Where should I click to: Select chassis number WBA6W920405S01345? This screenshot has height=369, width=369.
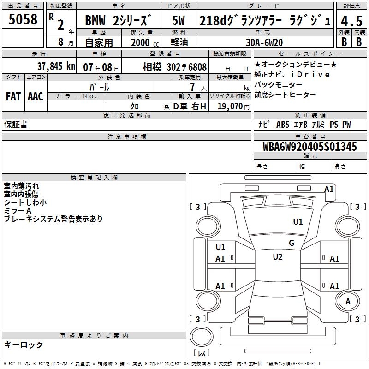point(310,147)
